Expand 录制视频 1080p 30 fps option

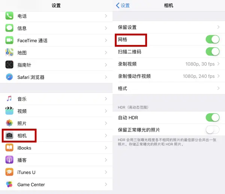point(169,64)
